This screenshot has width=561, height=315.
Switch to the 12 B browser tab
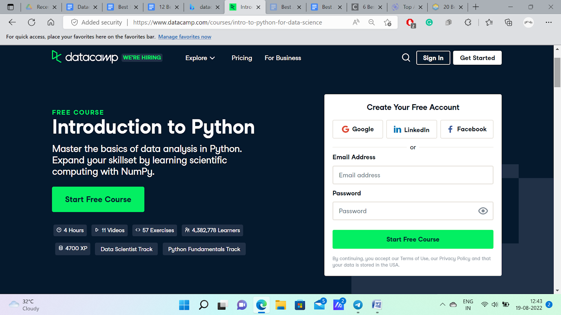[164, 7]
